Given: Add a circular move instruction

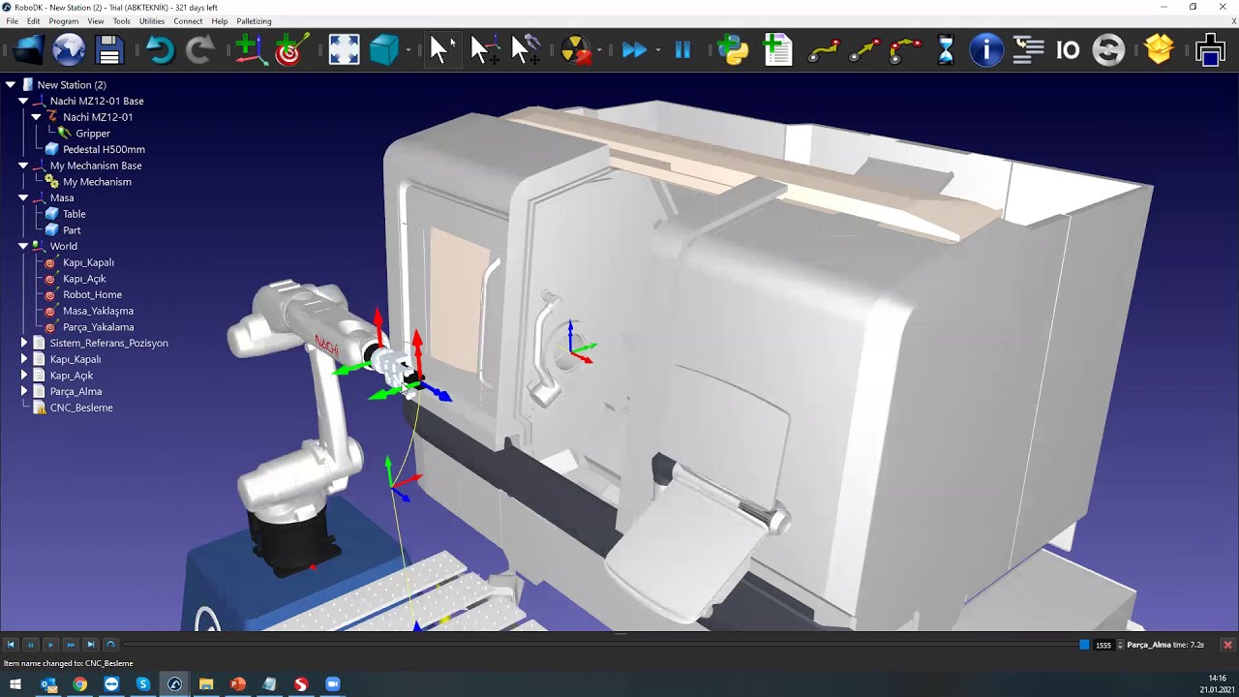Looking at the screenshot, I should point(905,49).
